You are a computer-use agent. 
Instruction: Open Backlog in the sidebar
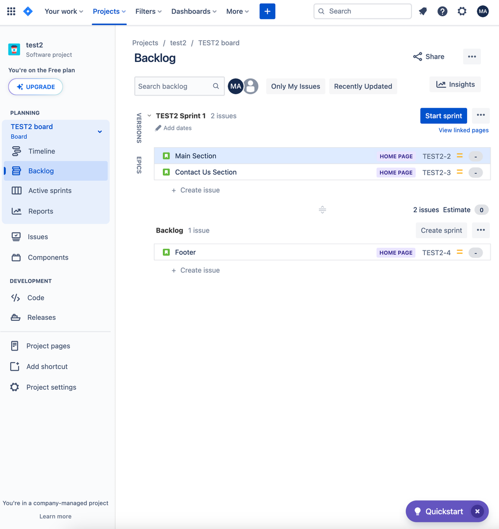(56, 171)
